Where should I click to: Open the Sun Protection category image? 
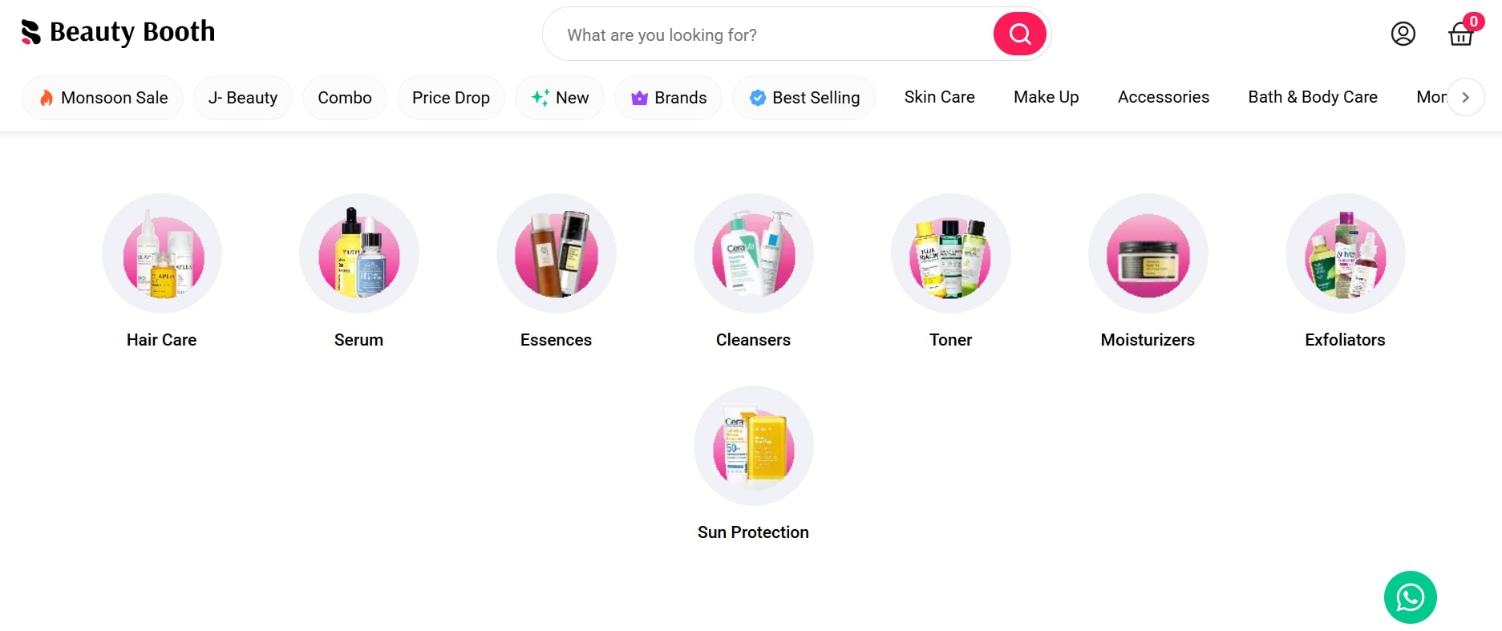tap(754, 446)
